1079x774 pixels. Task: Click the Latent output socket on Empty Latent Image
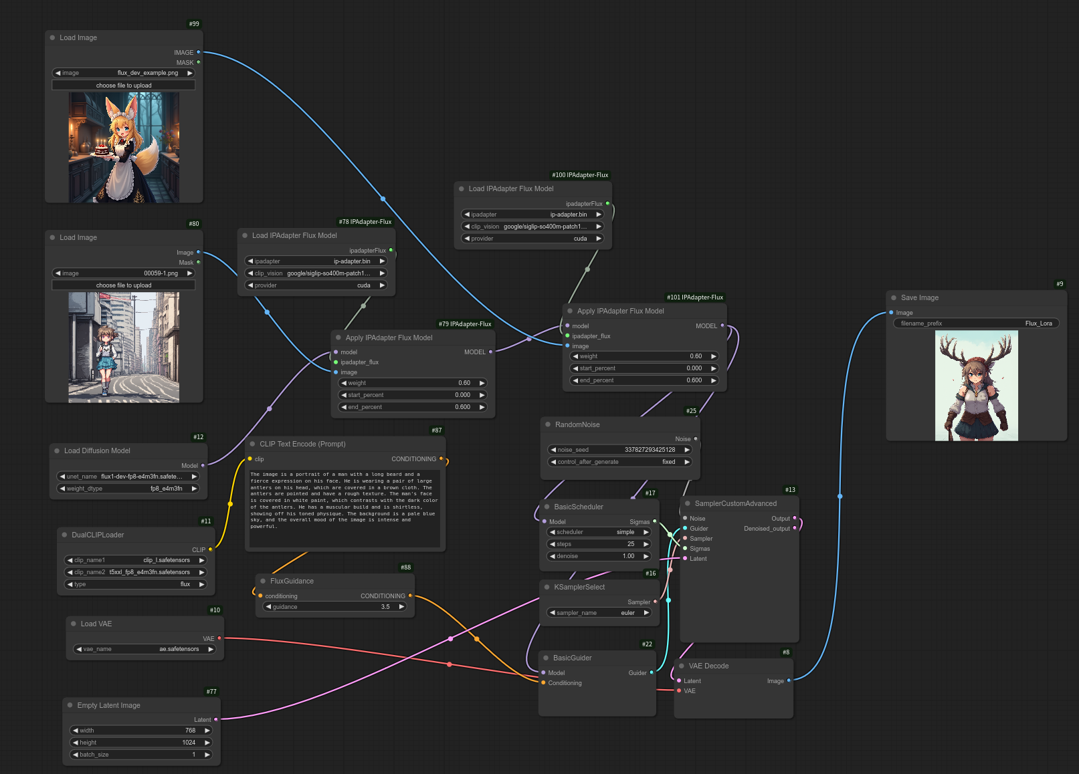tap(215, 719)
